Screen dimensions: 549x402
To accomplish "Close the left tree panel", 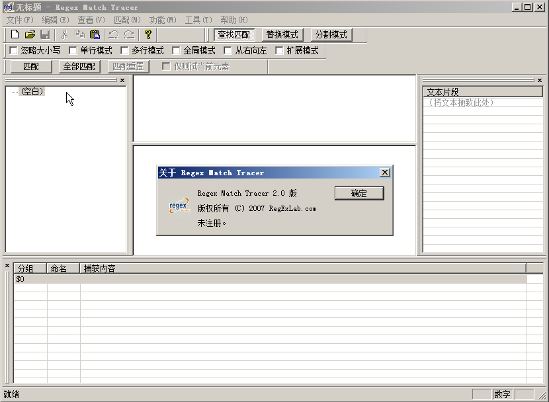I will coord(122,81).
